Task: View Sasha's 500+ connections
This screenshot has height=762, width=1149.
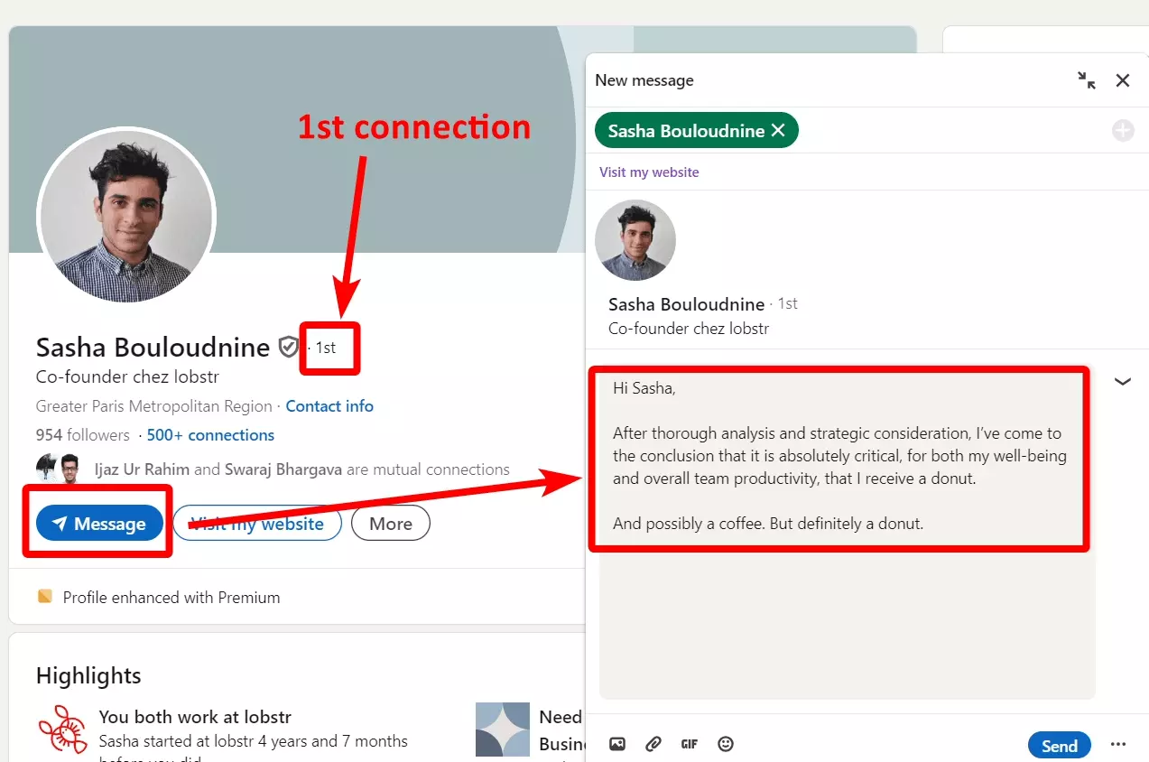Action: tap(210, 434)
